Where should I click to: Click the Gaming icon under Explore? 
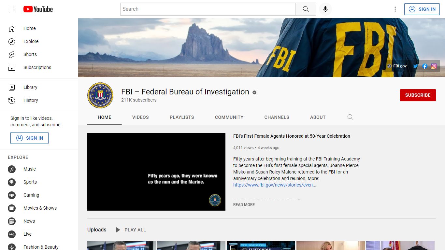12,195
